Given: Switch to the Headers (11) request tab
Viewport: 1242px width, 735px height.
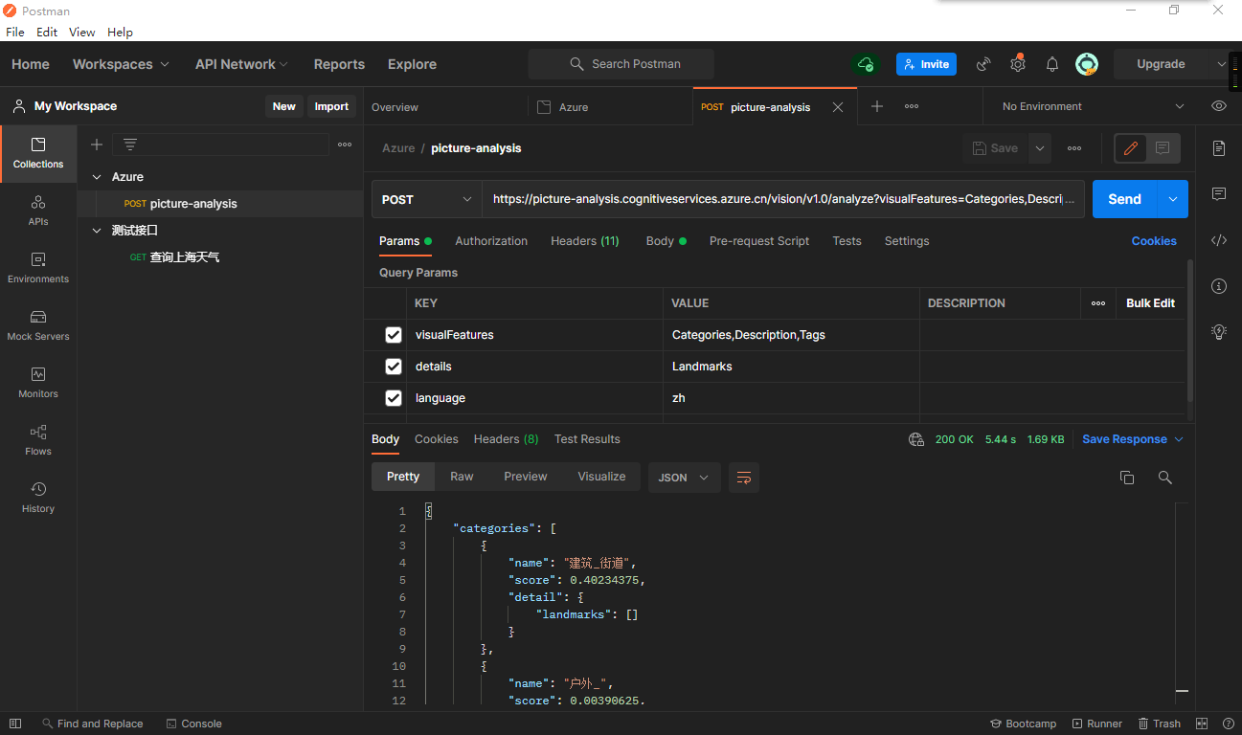Looking at the screenshot, I should pos(585,241).
